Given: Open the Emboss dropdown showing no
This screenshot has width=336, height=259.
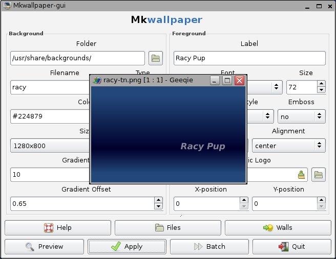Looking at the screenshot, I should click(x=302, y=116).
